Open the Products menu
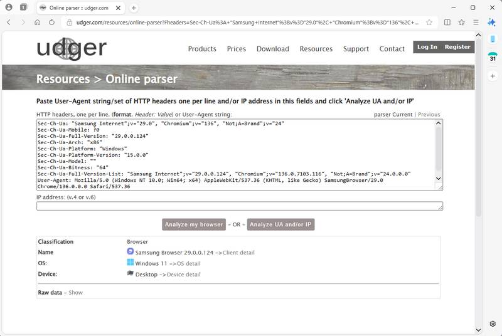The image size is (502, 336). pyautogui.click(x=202, y=49)
